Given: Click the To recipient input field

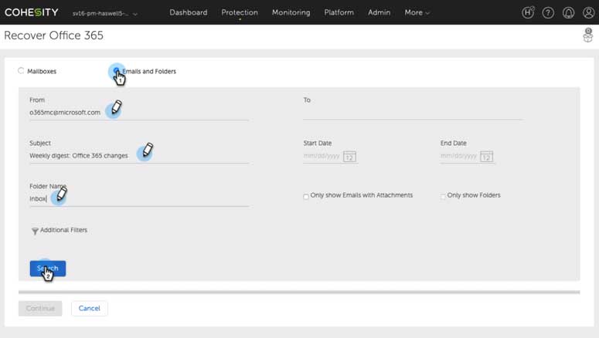Looking at the screenshot, I should pyautogui.click(x=412, y=113).
